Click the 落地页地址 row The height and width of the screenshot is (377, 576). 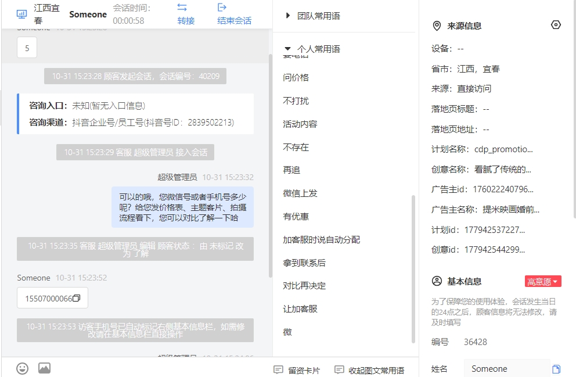coord(460,130)
